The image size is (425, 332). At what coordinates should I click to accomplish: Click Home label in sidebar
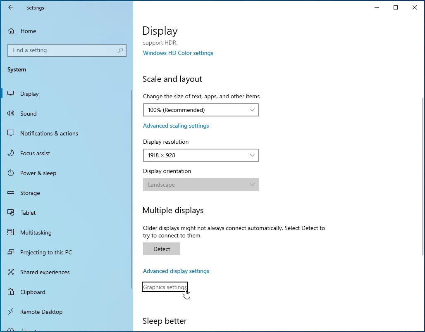[28, 31]
